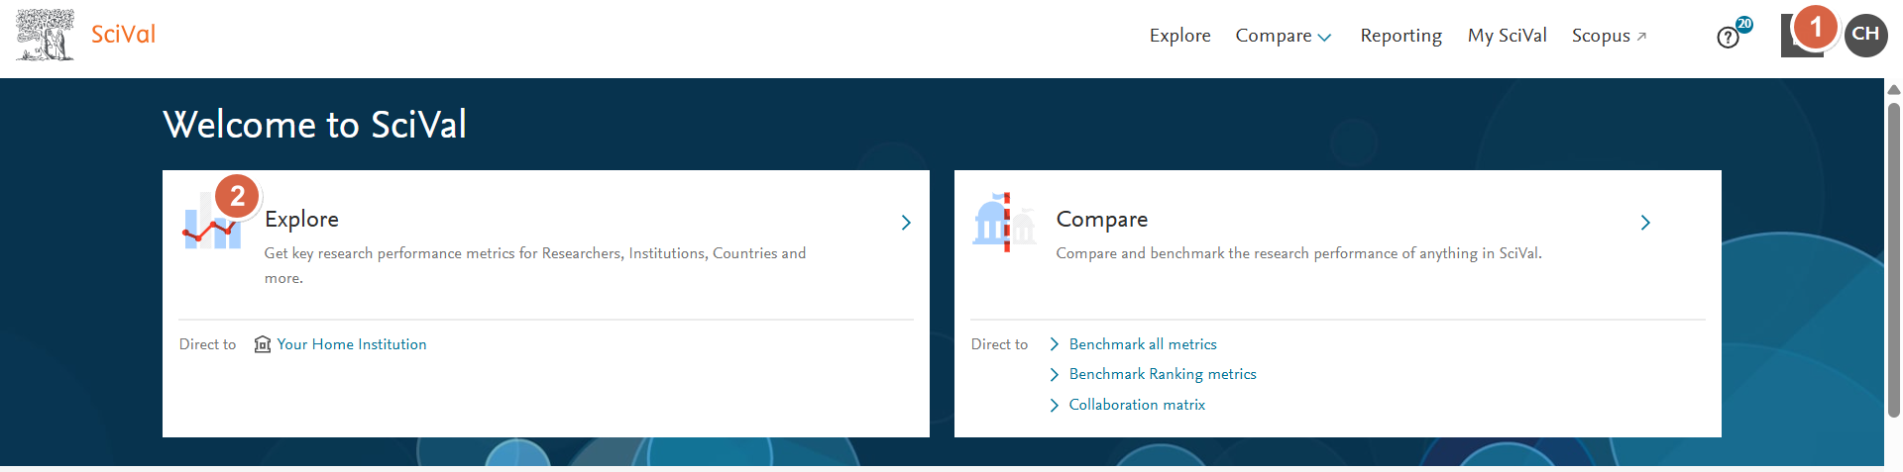Open the Compare card heading

point(1102,219)
